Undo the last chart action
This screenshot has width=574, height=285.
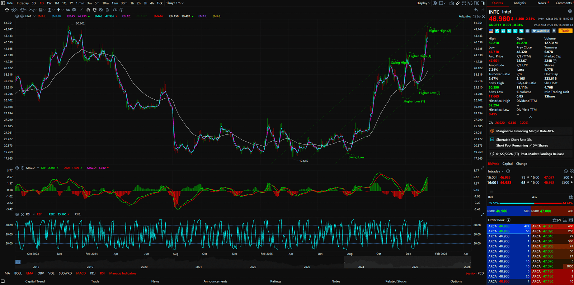pos(476,10)
